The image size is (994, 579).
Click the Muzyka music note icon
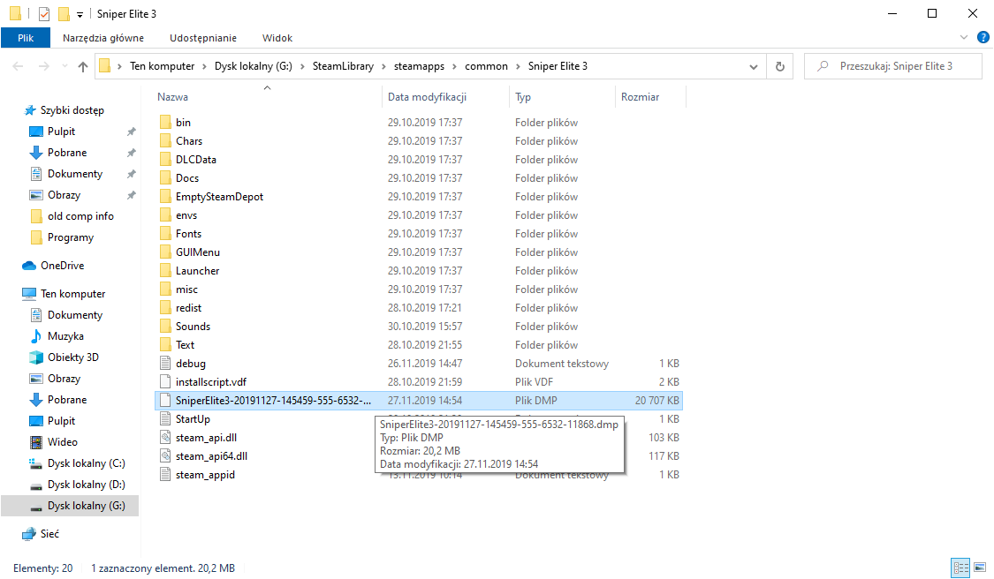point(36,335)
